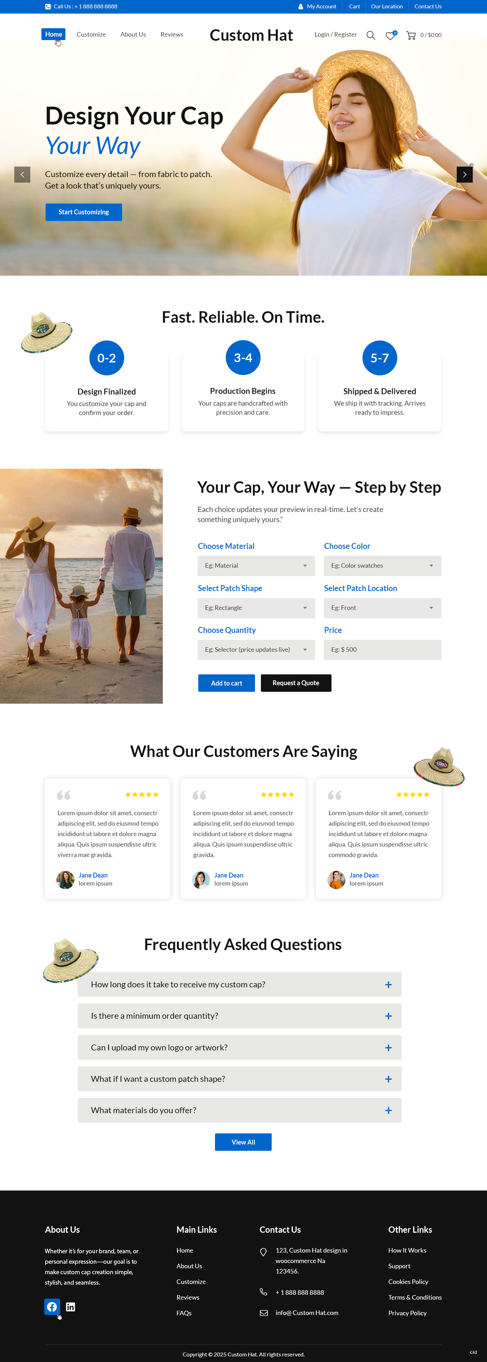Click the footer email envelope icon

(x=263, y=1312)
